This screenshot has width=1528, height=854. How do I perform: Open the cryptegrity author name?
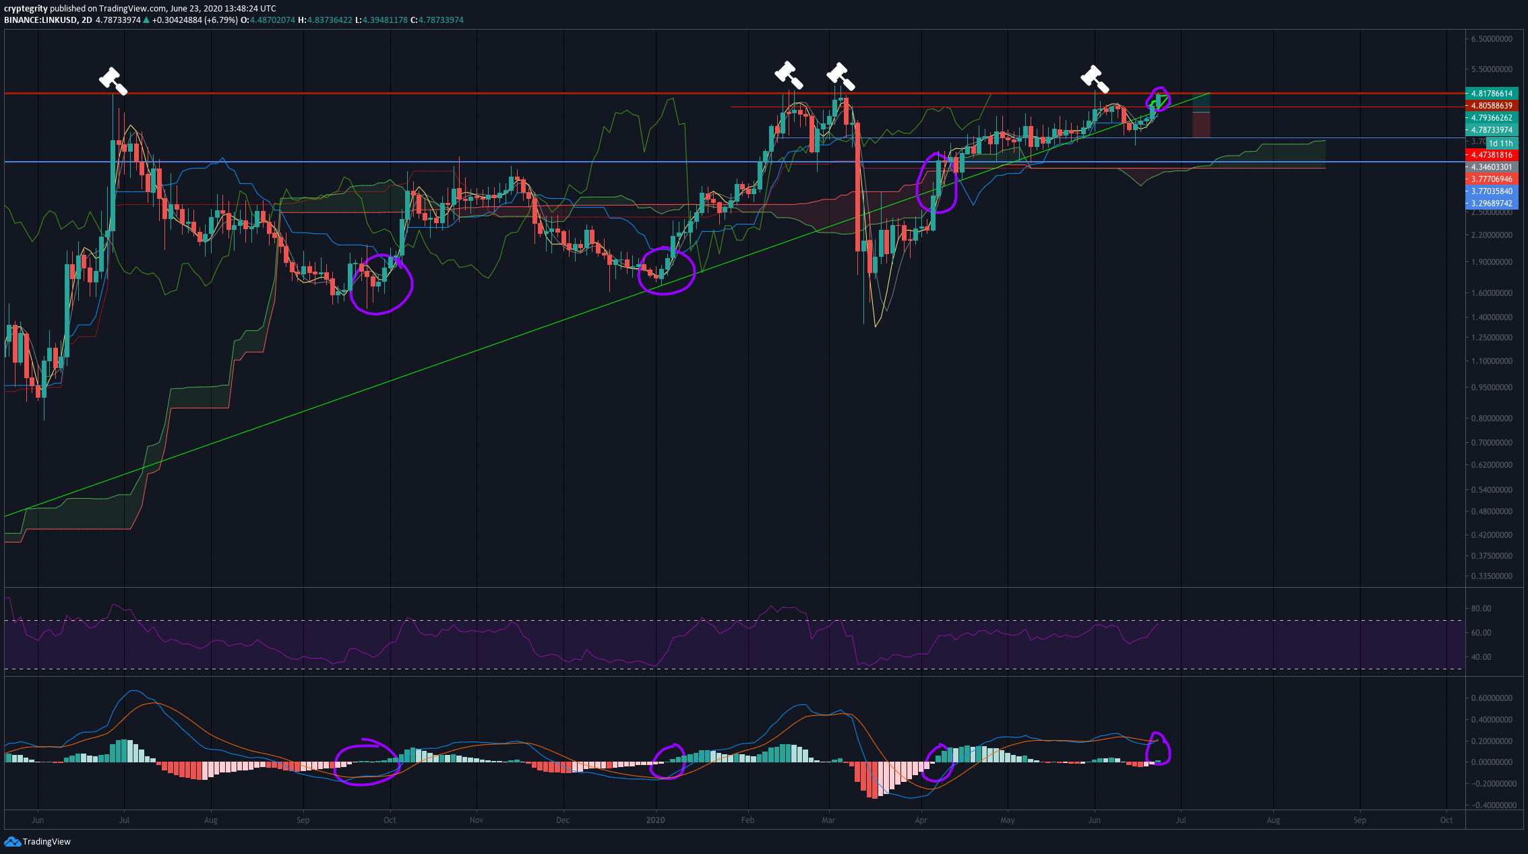[x=26, y=9]
